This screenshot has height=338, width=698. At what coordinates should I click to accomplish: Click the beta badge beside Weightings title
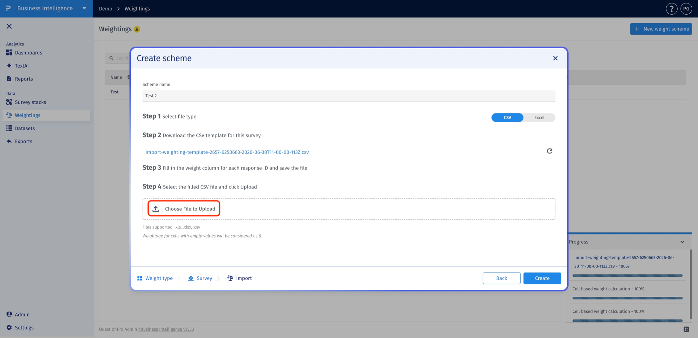[x=137, y=29]
